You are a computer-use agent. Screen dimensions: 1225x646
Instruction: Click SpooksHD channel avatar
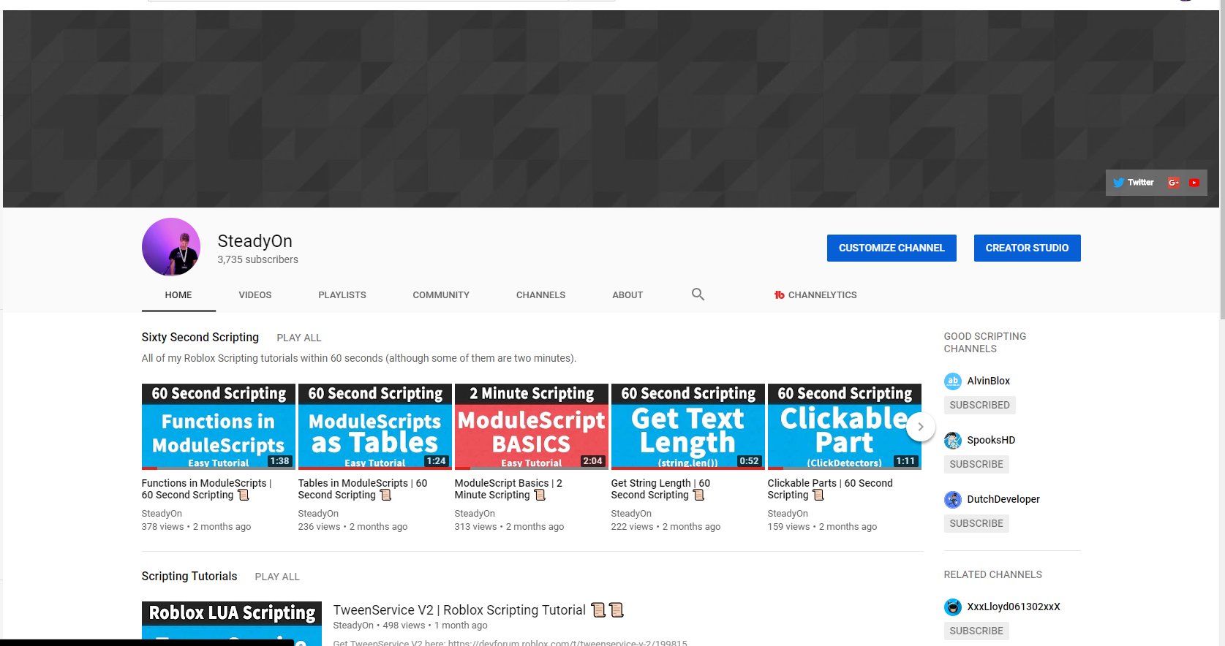(x=952, y=440)
